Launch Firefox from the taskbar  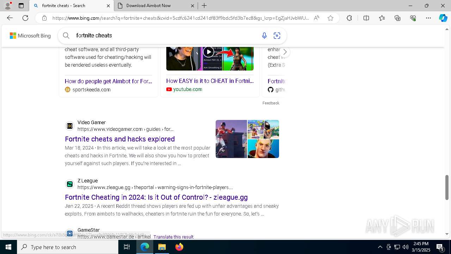click(179, 247)
